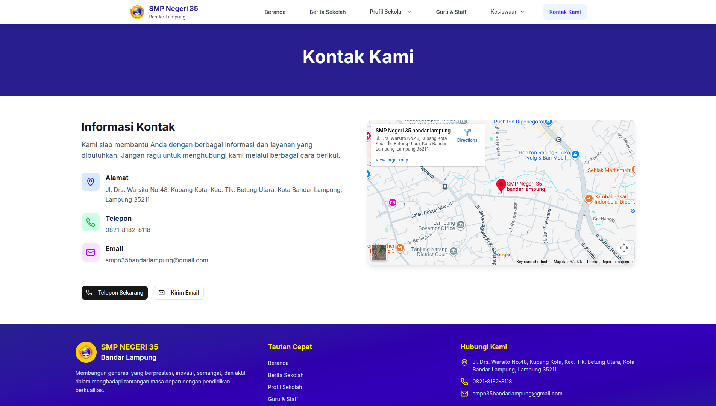This screenshot has height=406, width=716.
Task: Open the View larger map link
Action: pyautogui.click(x=392, y=160)
